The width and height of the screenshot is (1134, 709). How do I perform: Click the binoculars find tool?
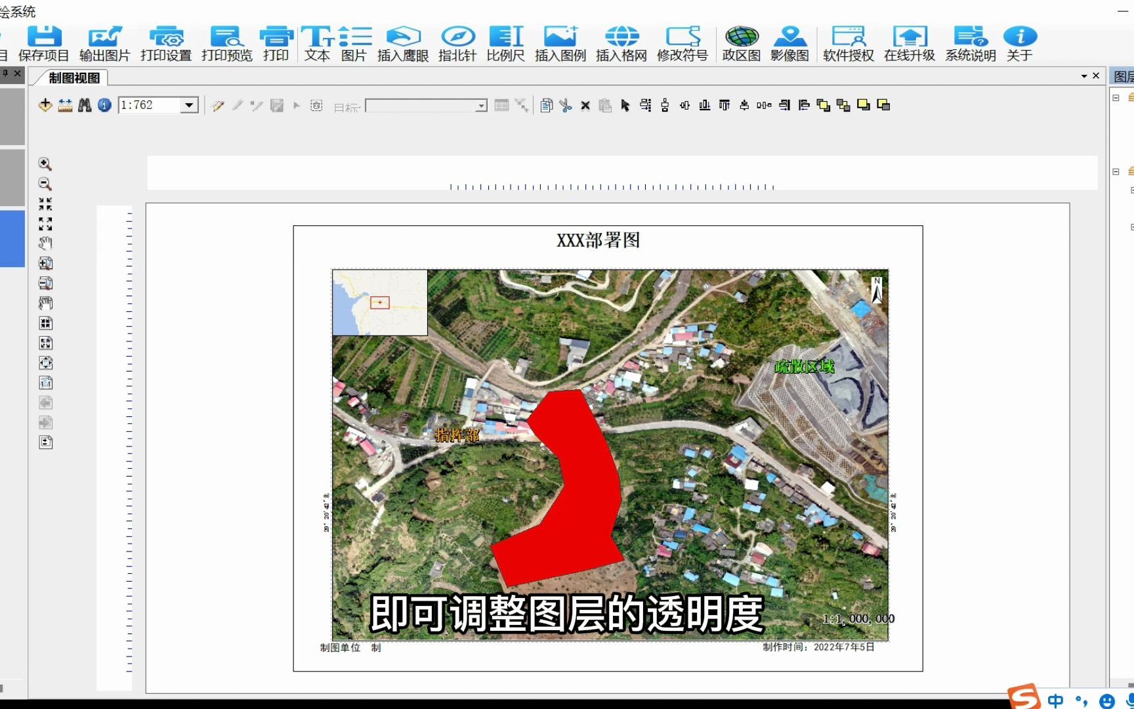click(85, 105)
